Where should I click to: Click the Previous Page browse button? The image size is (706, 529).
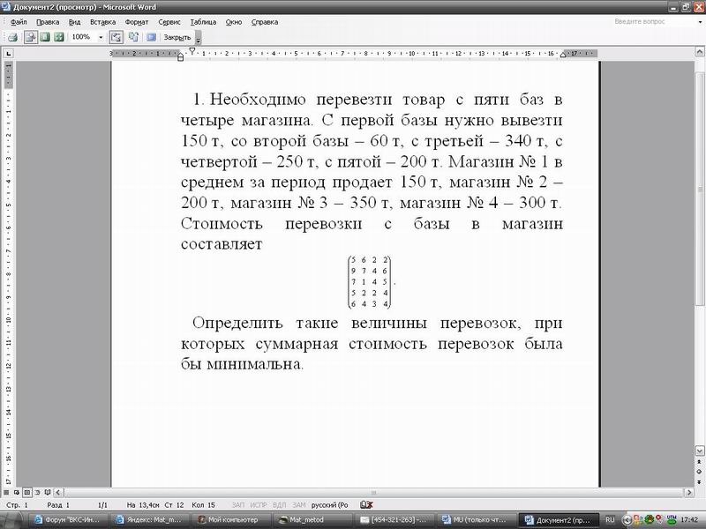click(x=700, y=462)
